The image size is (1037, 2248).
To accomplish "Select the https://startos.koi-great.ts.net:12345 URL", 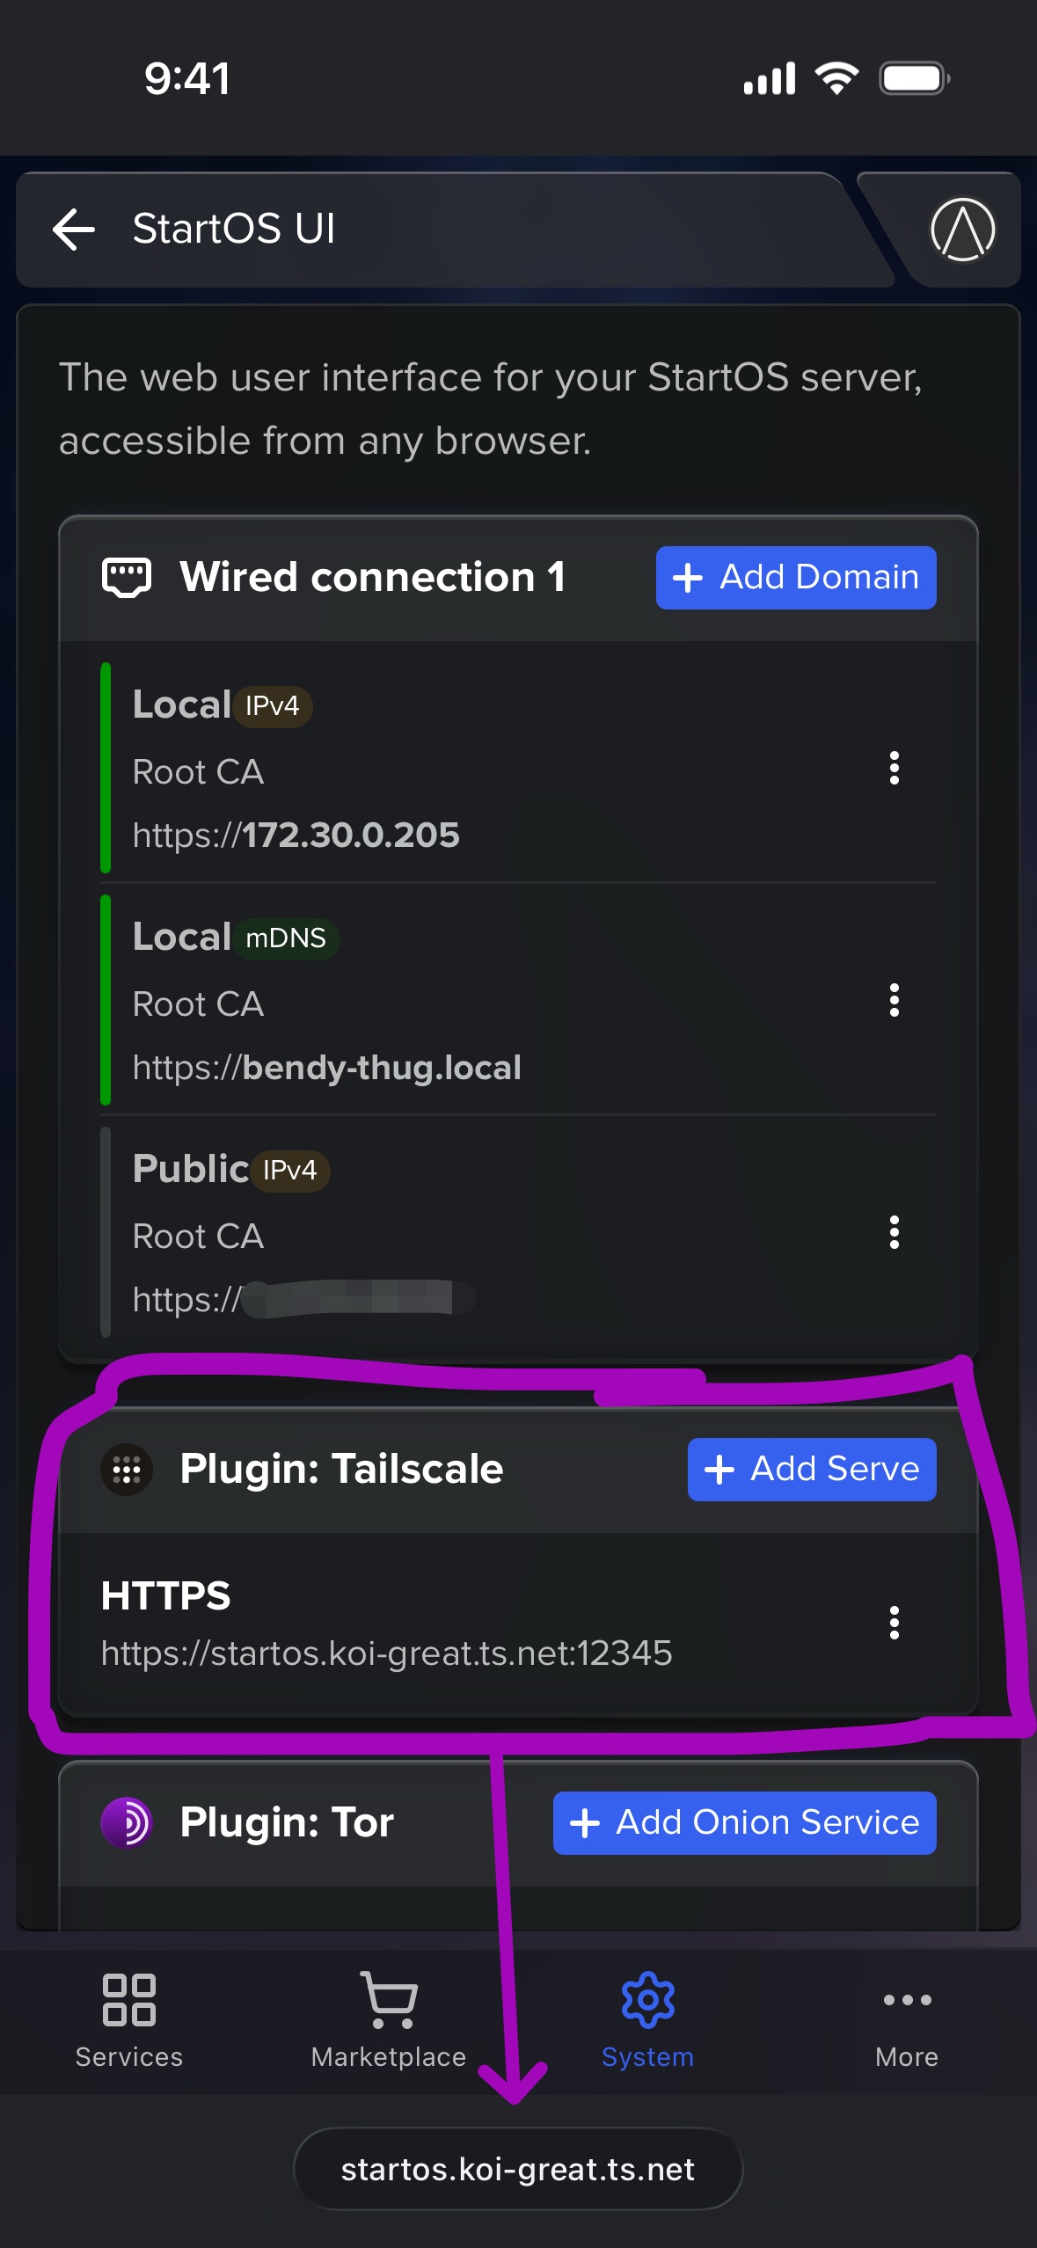I will [387, 1653].
